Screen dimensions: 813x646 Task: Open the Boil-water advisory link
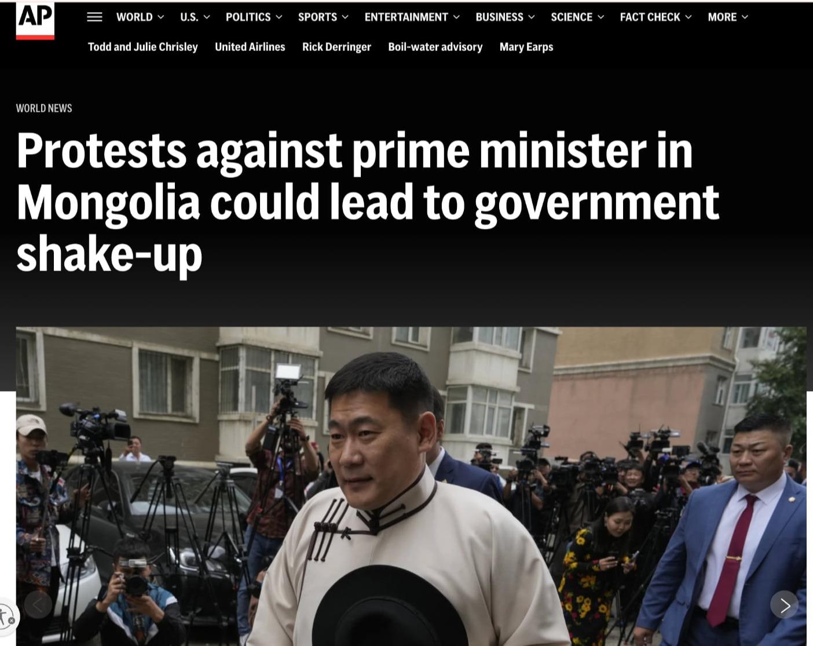coord(435,47)
